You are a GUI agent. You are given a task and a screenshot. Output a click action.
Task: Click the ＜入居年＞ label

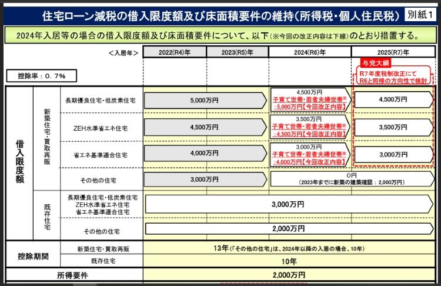point(123,53)
